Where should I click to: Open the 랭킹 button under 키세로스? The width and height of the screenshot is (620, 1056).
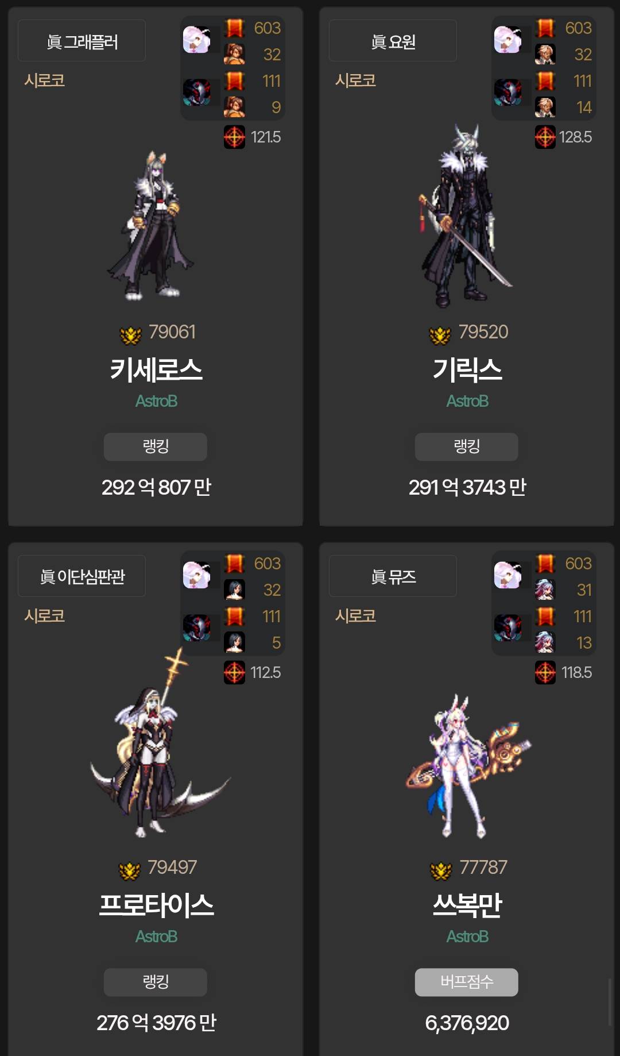pos(156,446)
